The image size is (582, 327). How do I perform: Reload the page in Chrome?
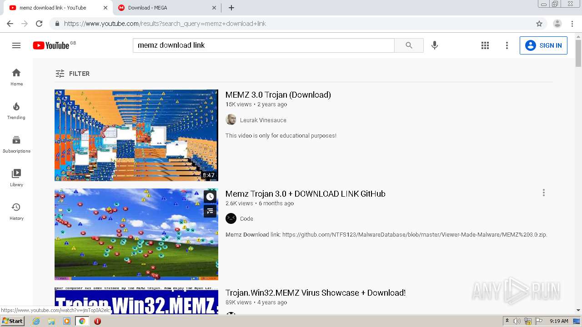[x=39, y=24]
